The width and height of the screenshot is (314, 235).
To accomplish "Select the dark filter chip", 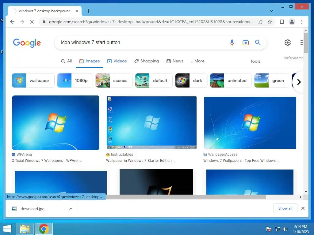I will [191, 80].
